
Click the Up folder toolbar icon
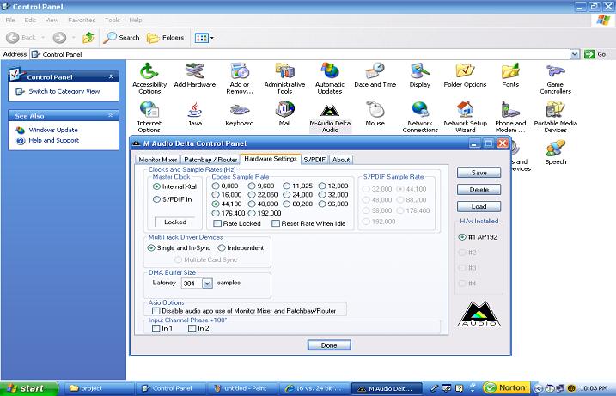pyautogui.click(x=88, y=38)
